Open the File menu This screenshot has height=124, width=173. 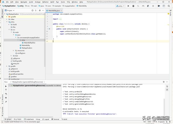coord(7,2)
